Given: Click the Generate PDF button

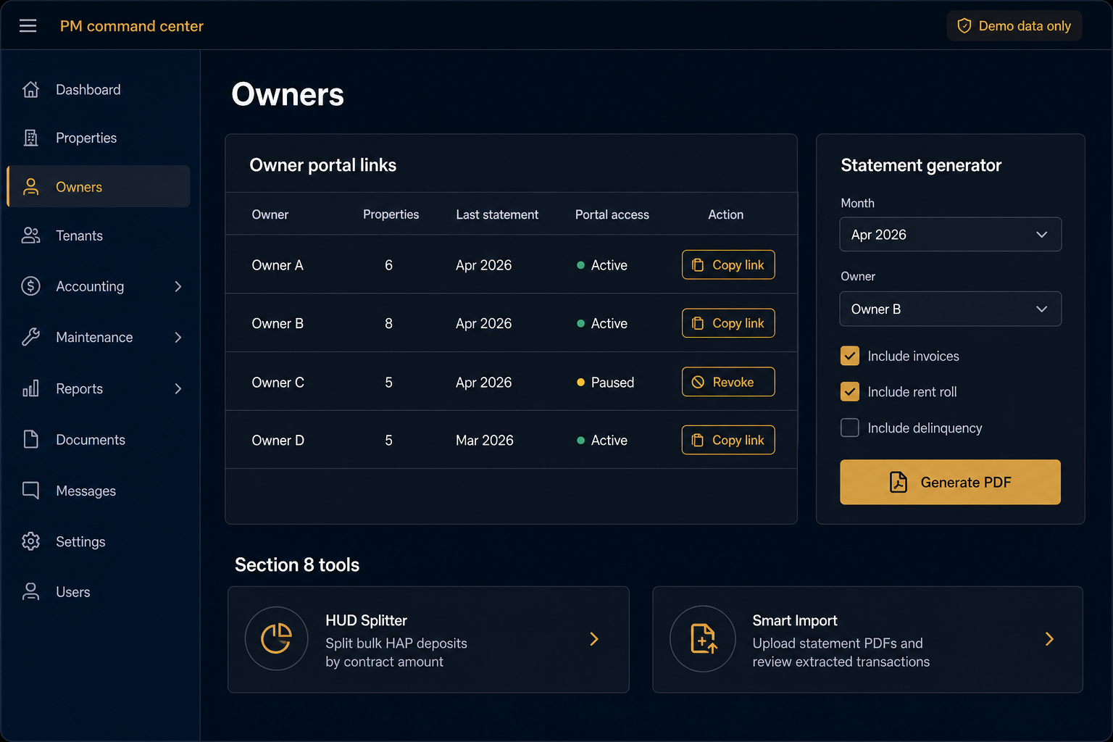Looking at the screenshot, I should pyautogui.click(x=950, y=482).
